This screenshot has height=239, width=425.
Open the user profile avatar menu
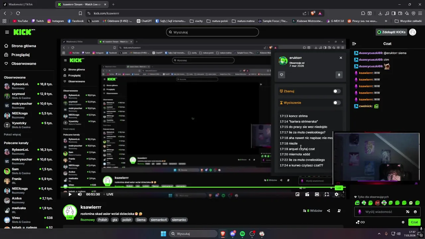(412, 32)
